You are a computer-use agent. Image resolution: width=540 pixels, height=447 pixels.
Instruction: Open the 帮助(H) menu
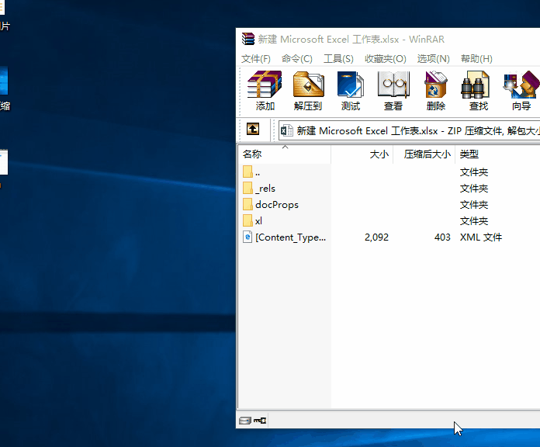[476, 59]
